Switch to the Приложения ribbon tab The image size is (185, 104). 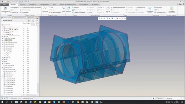(84, 5)
